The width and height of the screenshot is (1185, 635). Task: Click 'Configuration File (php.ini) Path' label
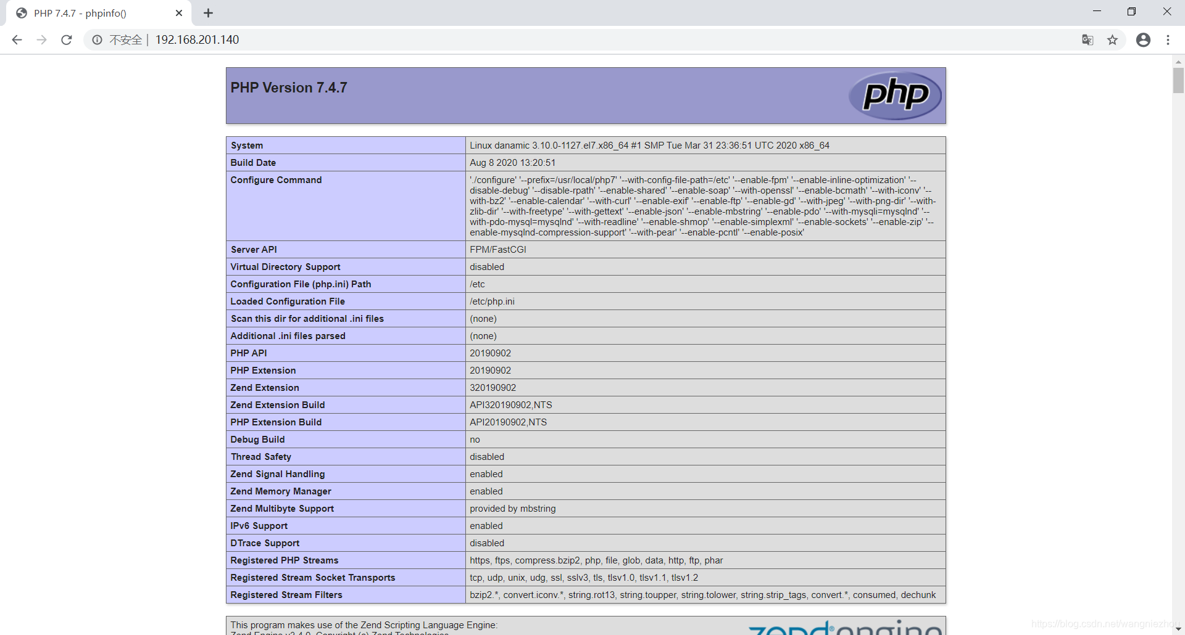pyautogui.click(x=301, y=284)
